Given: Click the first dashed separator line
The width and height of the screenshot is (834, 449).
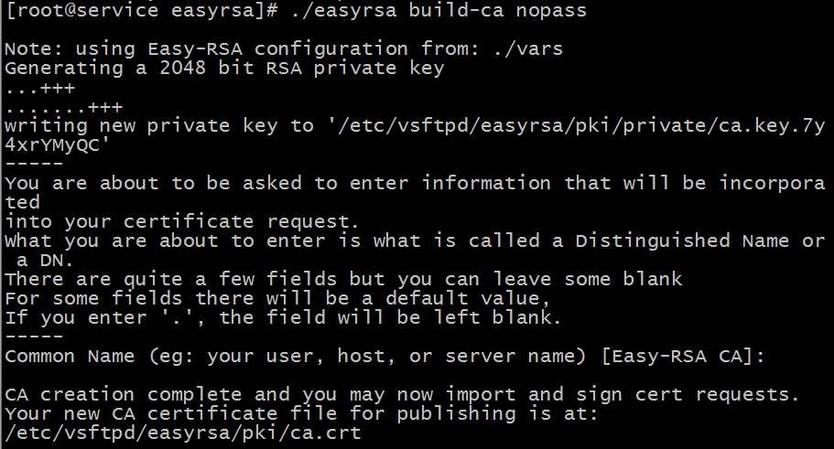Looking at the screenshot, I should (34, 164).
